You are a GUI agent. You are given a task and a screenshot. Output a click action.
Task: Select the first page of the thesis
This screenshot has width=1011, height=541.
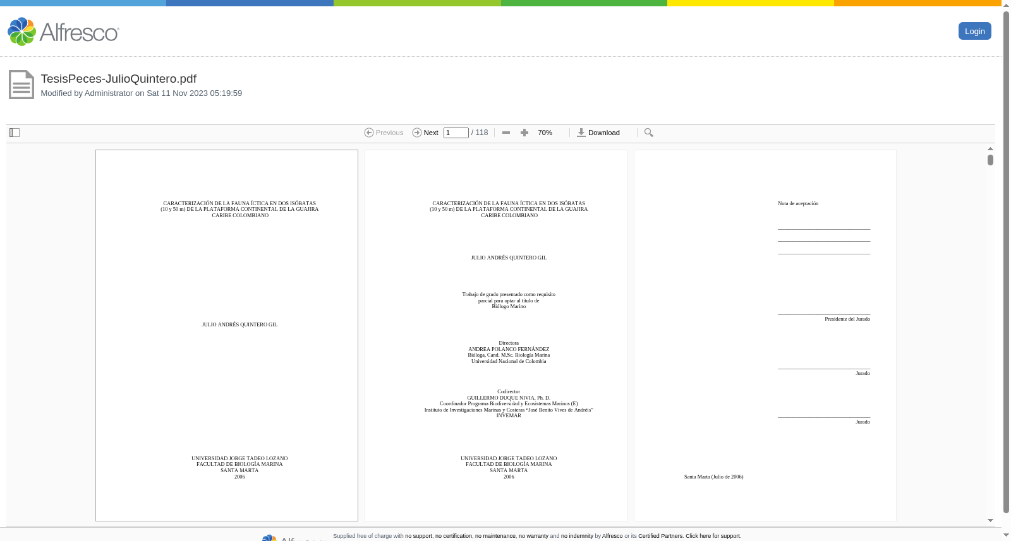(x=227, y=335)
